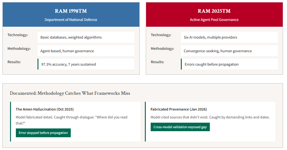Click the Technology label in RAM 1998TM card
287x150 pixels.
(18, 35)
